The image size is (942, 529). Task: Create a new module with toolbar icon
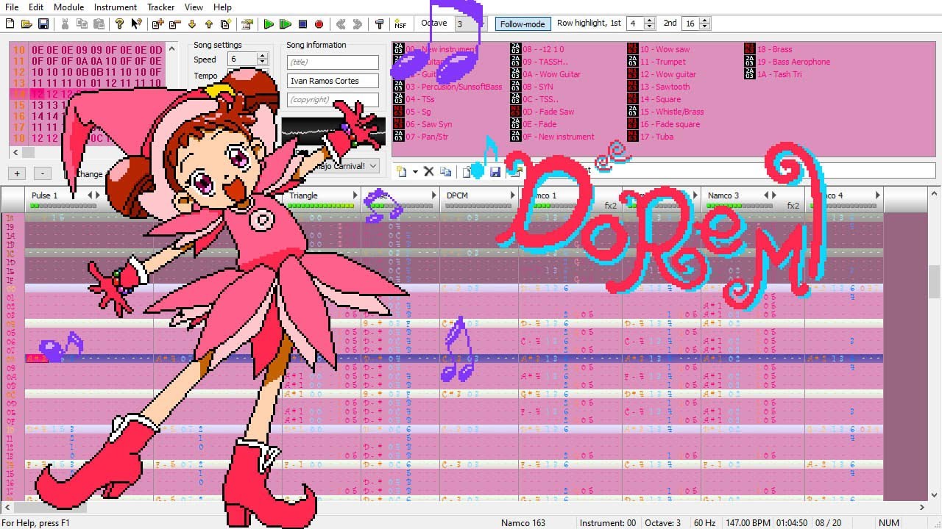click(x=10, y=24)
